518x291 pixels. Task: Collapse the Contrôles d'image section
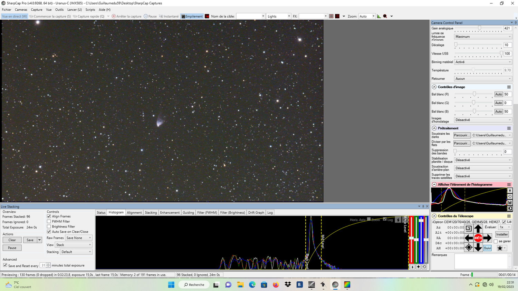[434, 87]
